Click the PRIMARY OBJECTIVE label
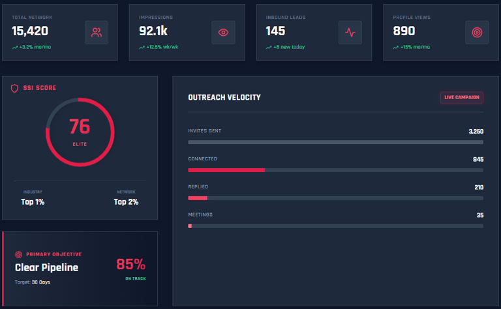 pyautogui.click(x=54, y=254)
